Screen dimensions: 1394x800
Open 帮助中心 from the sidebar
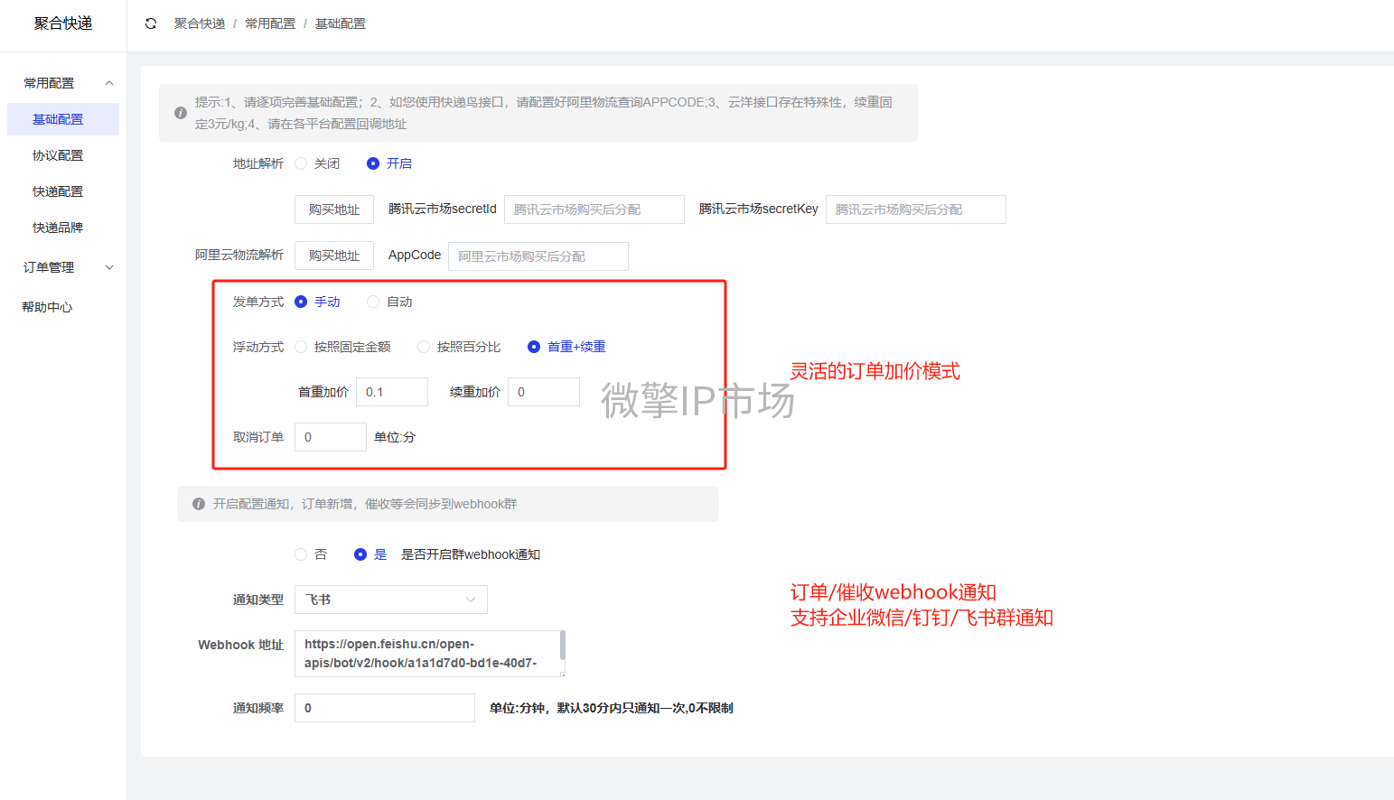tap(47, 307)
